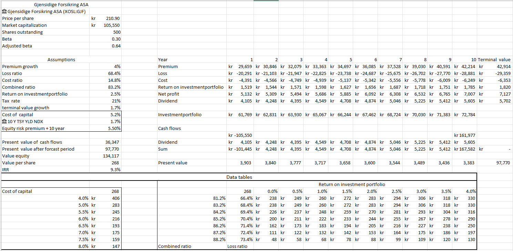The image size is (513, 251).
Task: Click the initial outflow cell kr -105,550
Action: click(240, 135)
